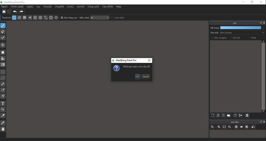Enable radial ruler snap
This screenshot has width=266, height=141.
(x=35, y=18)
